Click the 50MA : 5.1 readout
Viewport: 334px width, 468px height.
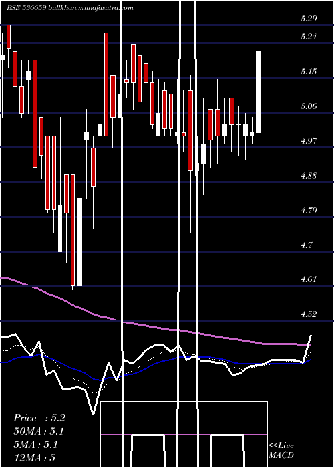[x=39, y=431]
